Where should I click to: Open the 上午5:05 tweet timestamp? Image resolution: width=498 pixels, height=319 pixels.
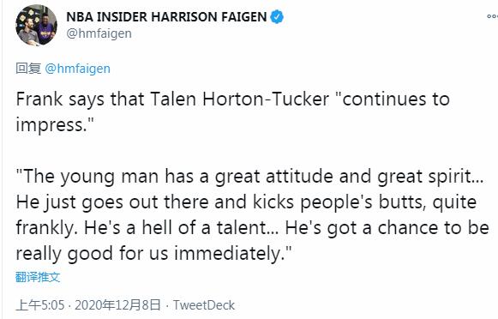[40, 305]
